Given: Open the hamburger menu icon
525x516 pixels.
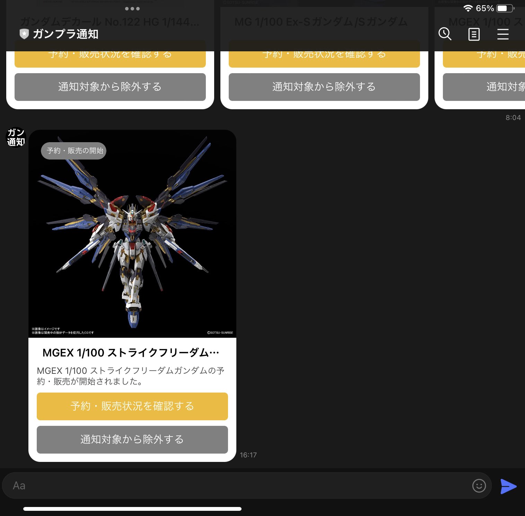Looking at the screenshot, I should click(x=503, y=34).
